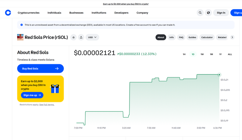242x140 pixels.
Task: Go to the Info section tab
Action: point(172,37)
